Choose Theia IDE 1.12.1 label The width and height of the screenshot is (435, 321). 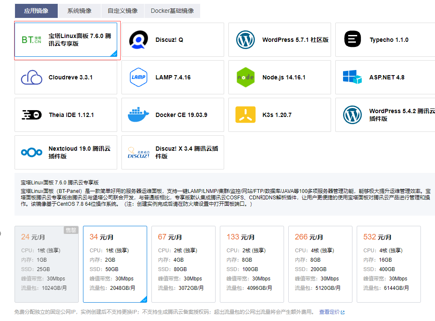pyautogui.click(x=71, y=115)
